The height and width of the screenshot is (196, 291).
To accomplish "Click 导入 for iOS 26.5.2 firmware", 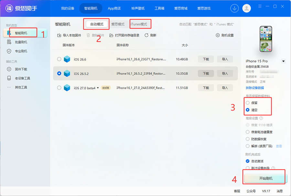I will (225, 74).
